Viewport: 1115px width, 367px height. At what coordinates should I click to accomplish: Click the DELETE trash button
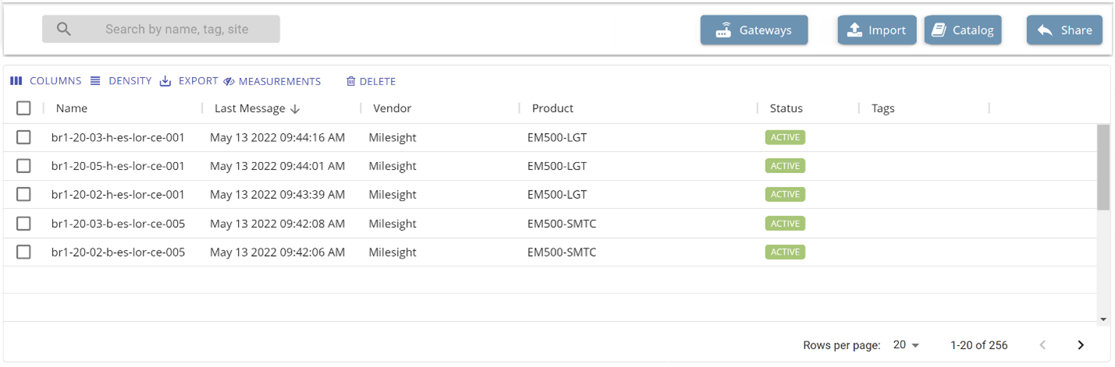pyautogui.click(x=371, y=81)
